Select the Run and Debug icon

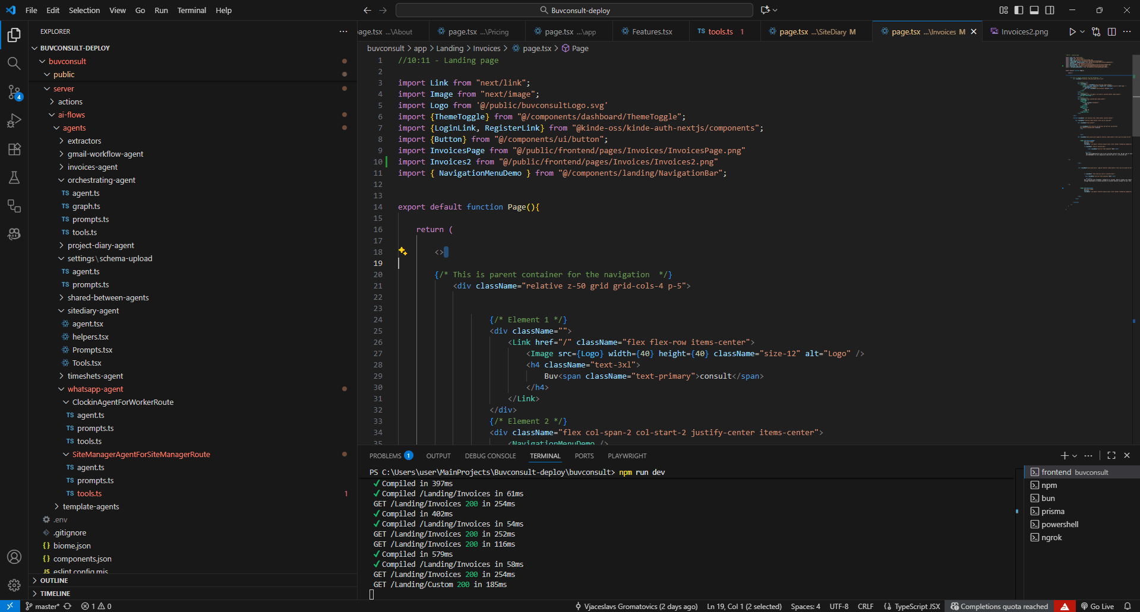pyautogui.click(x=14, y=121)
